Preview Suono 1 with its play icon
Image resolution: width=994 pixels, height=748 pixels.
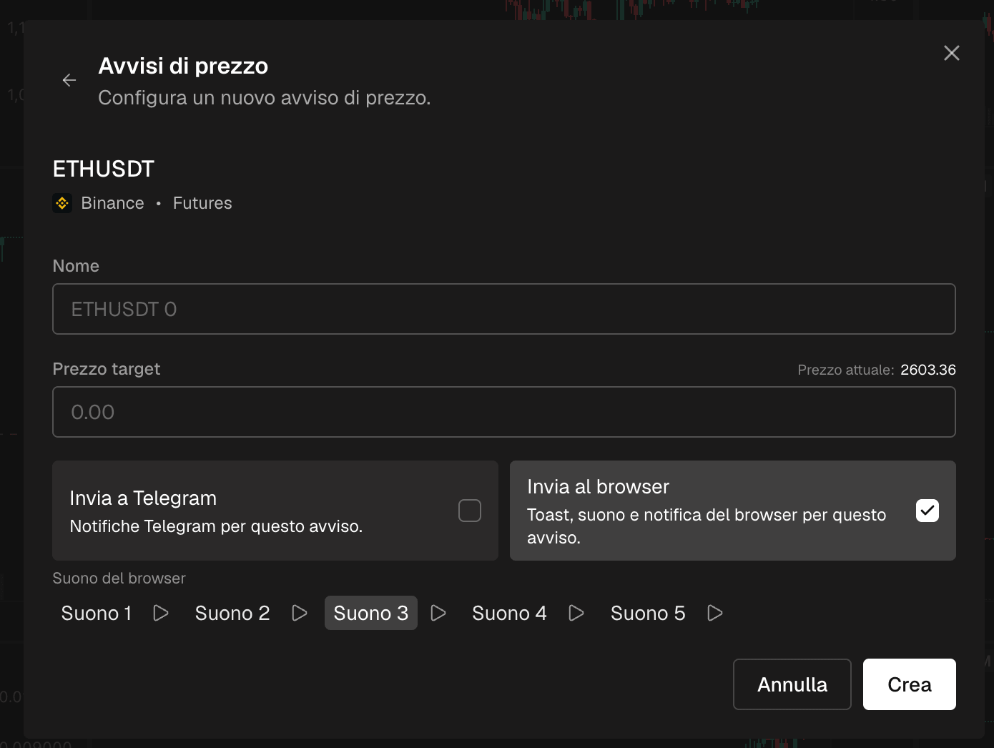click(161, 613)
